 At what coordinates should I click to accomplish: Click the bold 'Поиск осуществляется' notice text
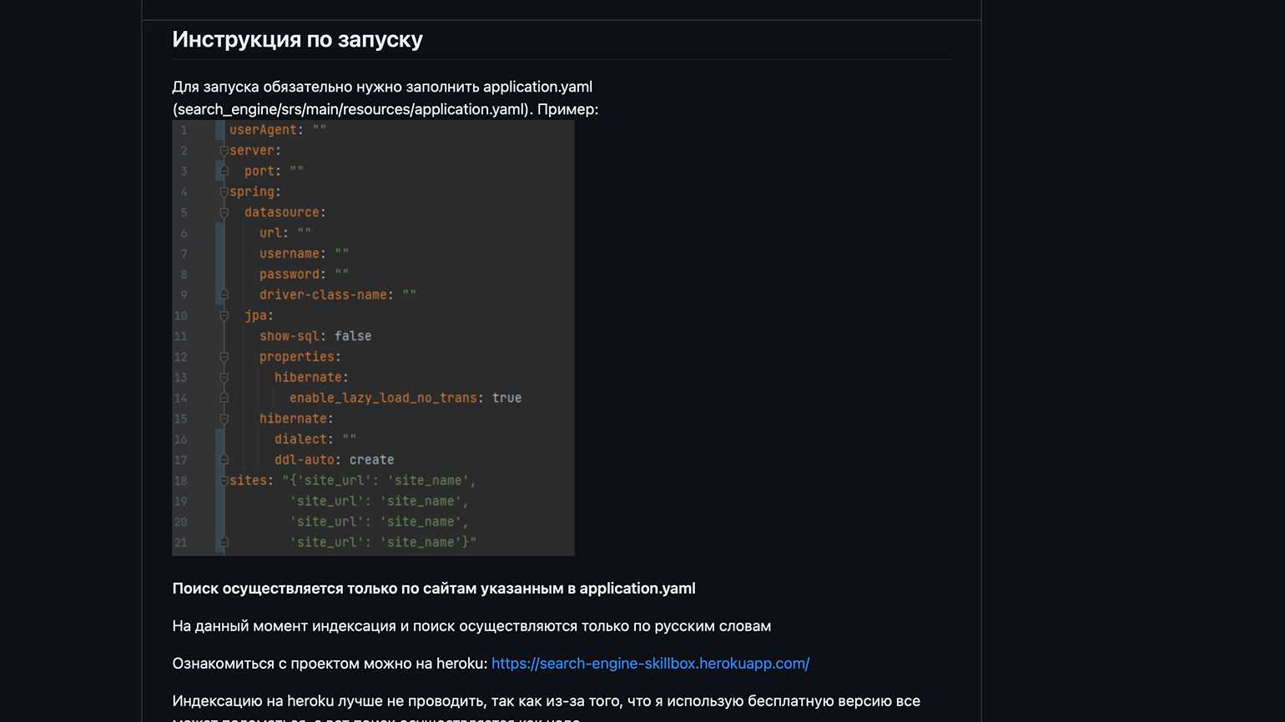coord(433,589)
